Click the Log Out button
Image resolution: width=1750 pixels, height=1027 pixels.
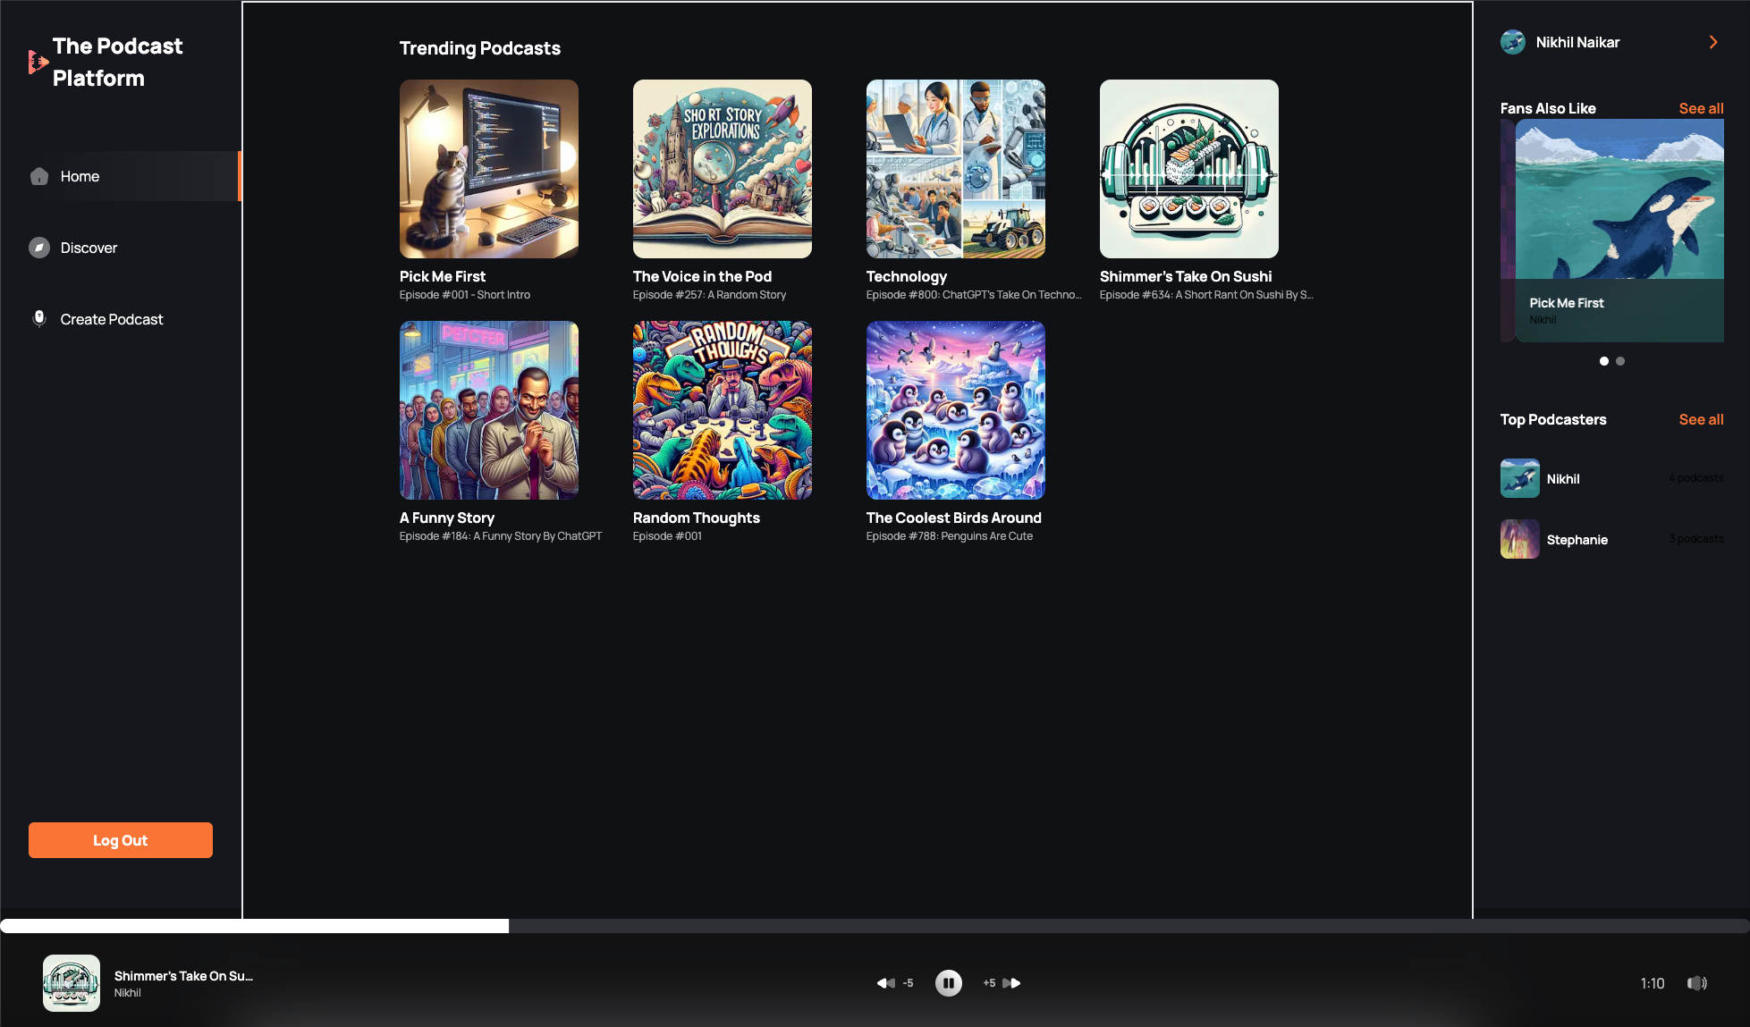(121, 840)
